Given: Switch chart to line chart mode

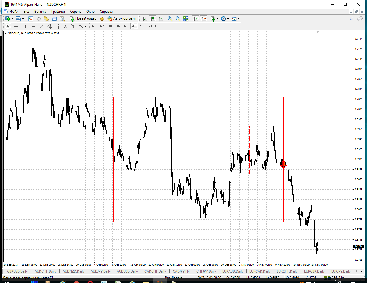Looking at the screenshot, I should point(161,19).
